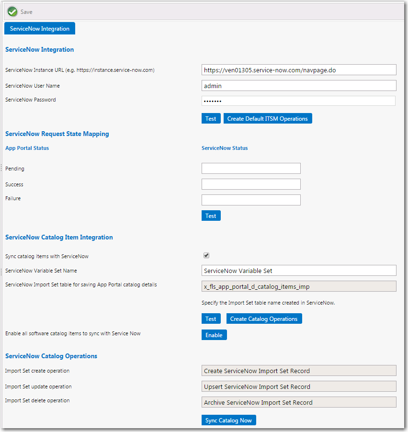Click the ServiceNow Catalog Item Integration heading
This screenshot has width=408, height=432.
[x=59, y=237]
